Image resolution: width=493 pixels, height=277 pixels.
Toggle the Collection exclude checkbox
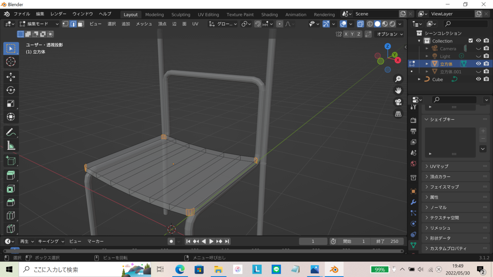[471, 41]
